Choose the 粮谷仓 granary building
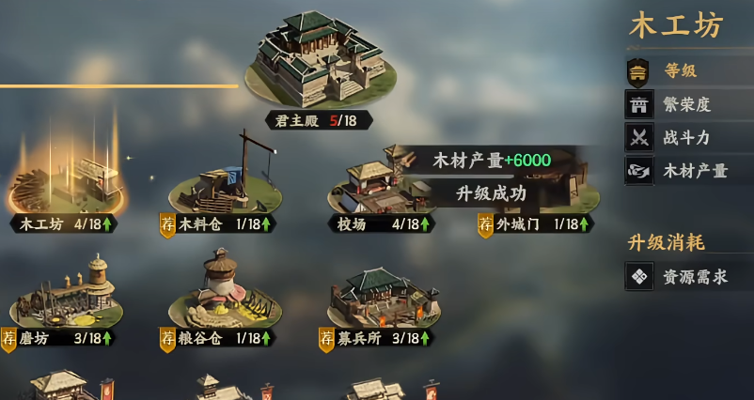The width and height of the screenshot is (754, 400). tap(225, 289)
